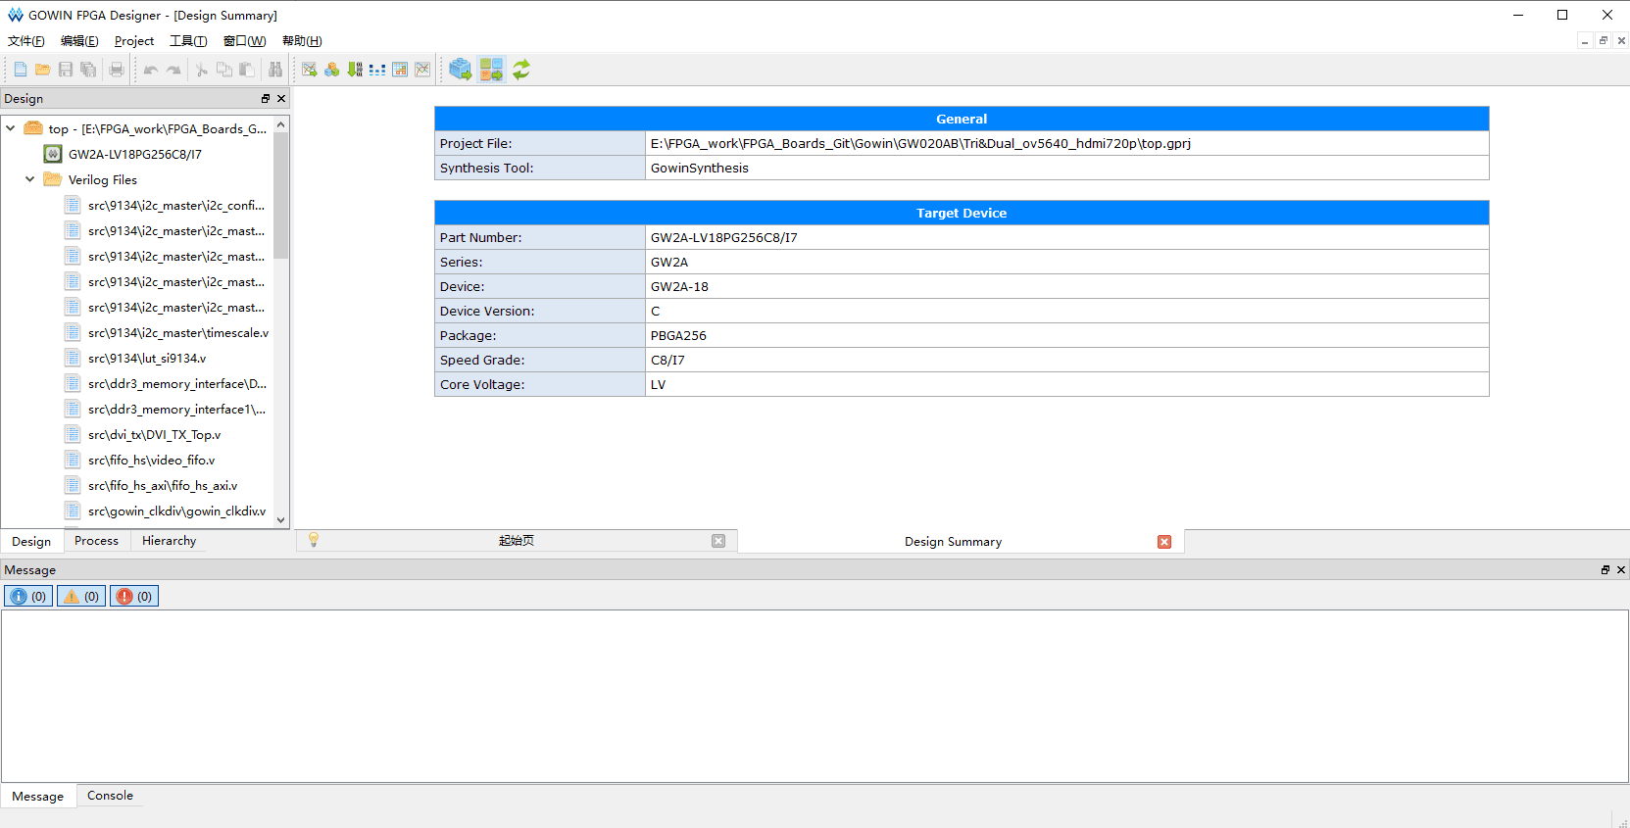Image resolution: width=1630 pixels, height=828 pixels.
Task: Toggle the warning messages filter button
Action: [81, 596]
